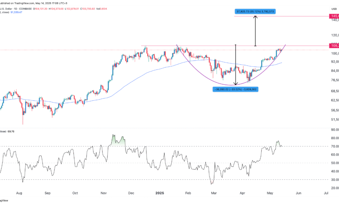Click the USD currency label on price axis
The image size is (339, 204).
point(333,7)
